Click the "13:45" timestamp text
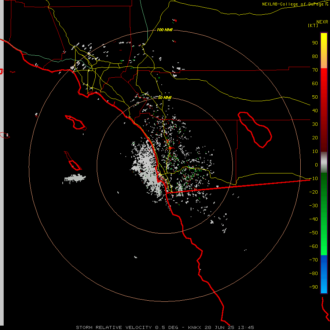 tap(246, 327)
